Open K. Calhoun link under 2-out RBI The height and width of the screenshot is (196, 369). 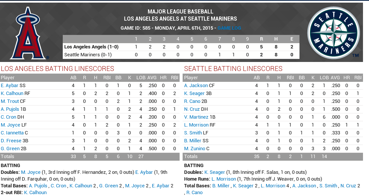point(35,193)
